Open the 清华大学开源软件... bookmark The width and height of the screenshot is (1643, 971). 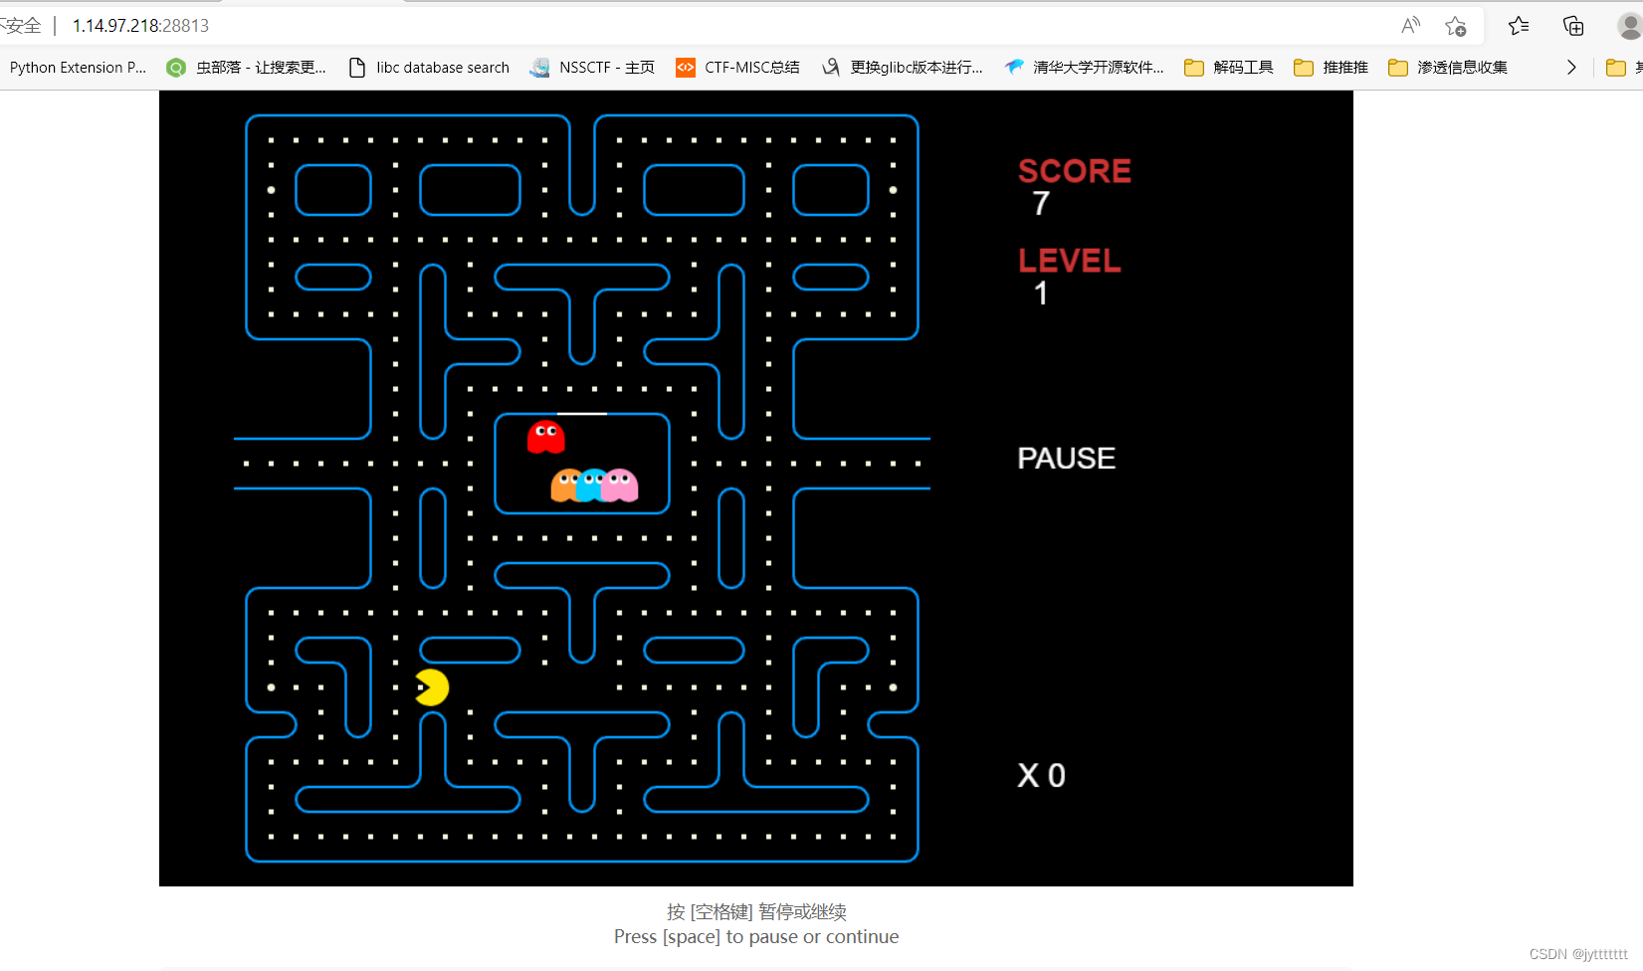point(1085,68)
